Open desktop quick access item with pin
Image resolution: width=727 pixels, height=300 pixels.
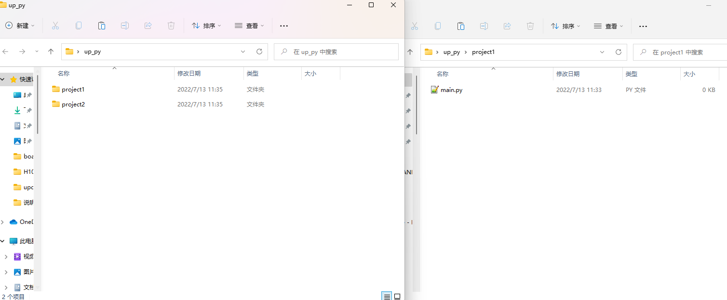tap(23, 95)
